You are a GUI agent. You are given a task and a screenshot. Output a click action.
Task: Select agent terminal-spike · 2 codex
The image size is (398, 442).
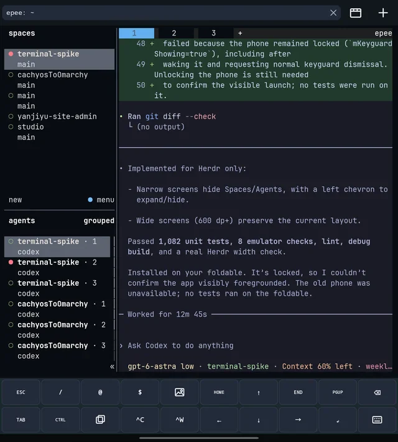(x=57, y=268)
